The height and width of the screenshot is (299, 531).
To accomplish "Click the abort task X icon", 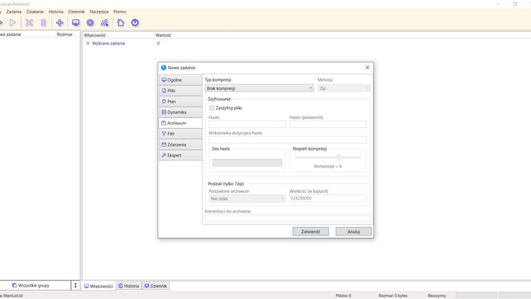I will coord(29,23).
